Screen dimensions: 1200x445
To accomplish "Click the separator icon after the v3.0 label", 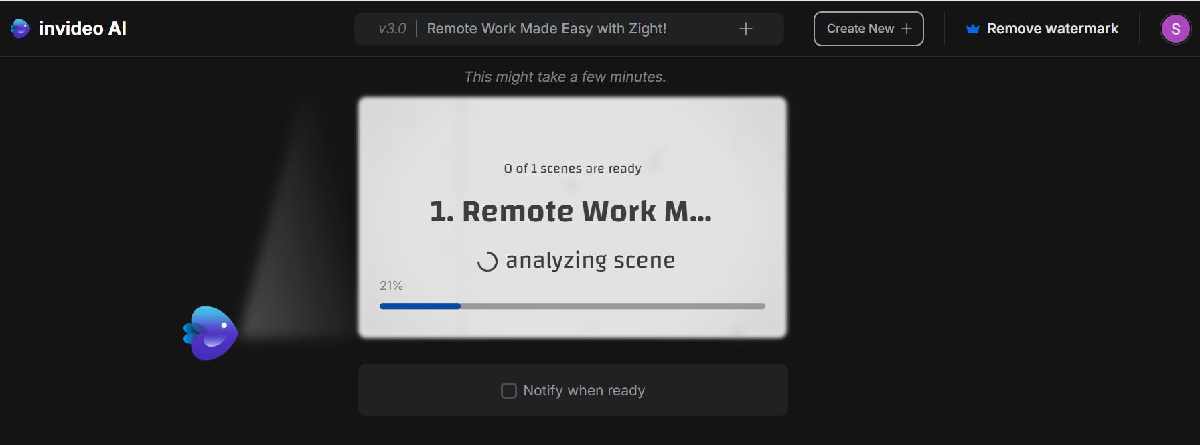I will 417,29.
